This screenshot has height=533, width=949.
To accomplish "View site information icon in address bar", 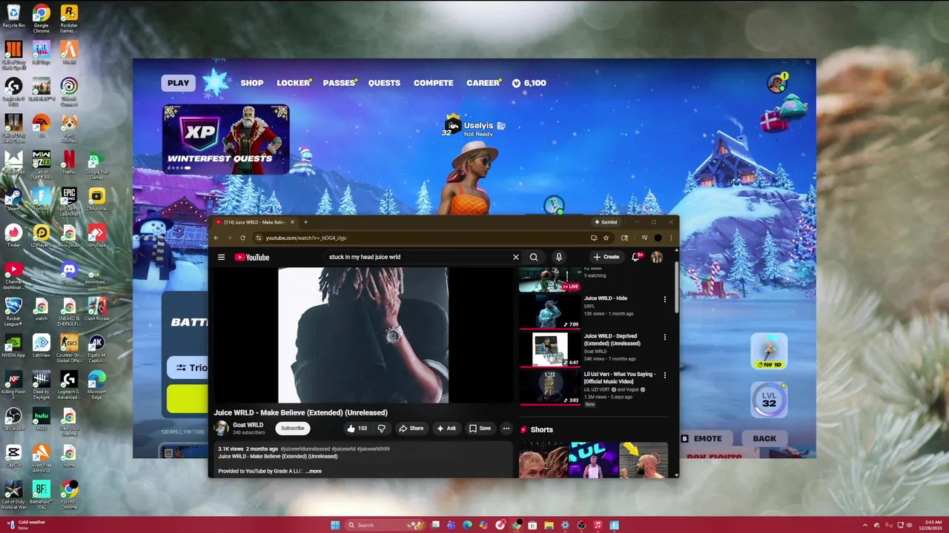I will tap(258, 238).
